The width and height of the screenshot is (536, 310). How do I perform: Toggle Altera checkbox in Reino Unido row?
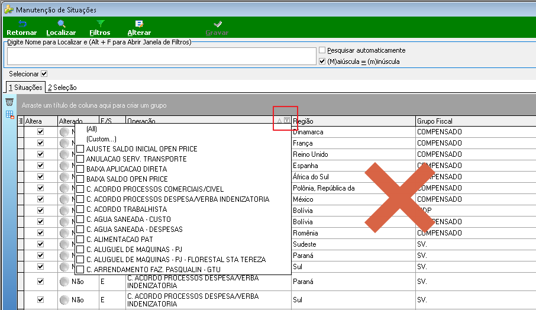tap(41, 154)
